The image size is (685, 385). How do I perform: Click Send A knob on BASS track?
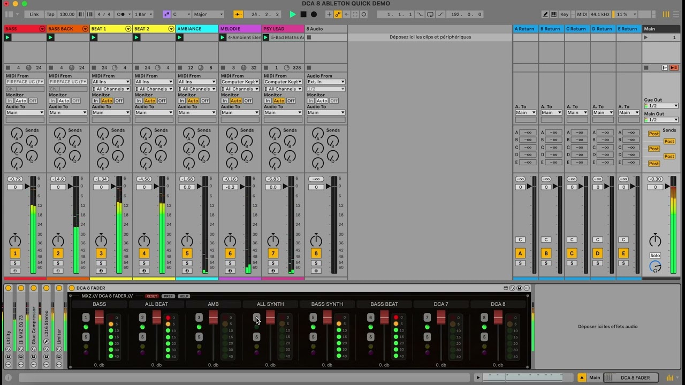[x=17, y=133]
